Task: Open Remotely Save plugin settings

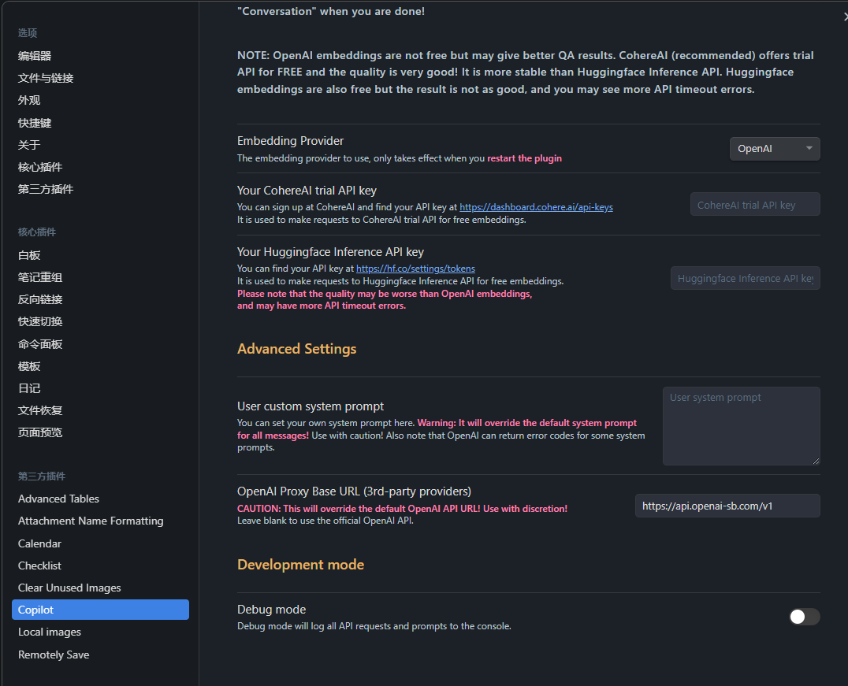Action: [x=54, y=654]
